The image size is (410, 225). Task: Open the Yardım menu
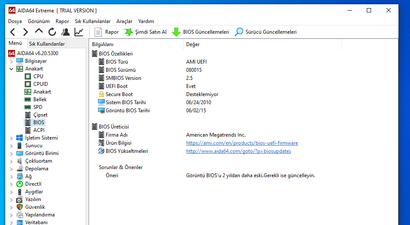point(146,21)
